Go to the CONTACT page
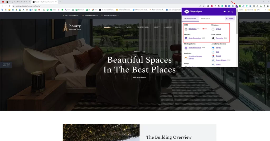Screen dimensions: 270x141 [x=168, y=27]
